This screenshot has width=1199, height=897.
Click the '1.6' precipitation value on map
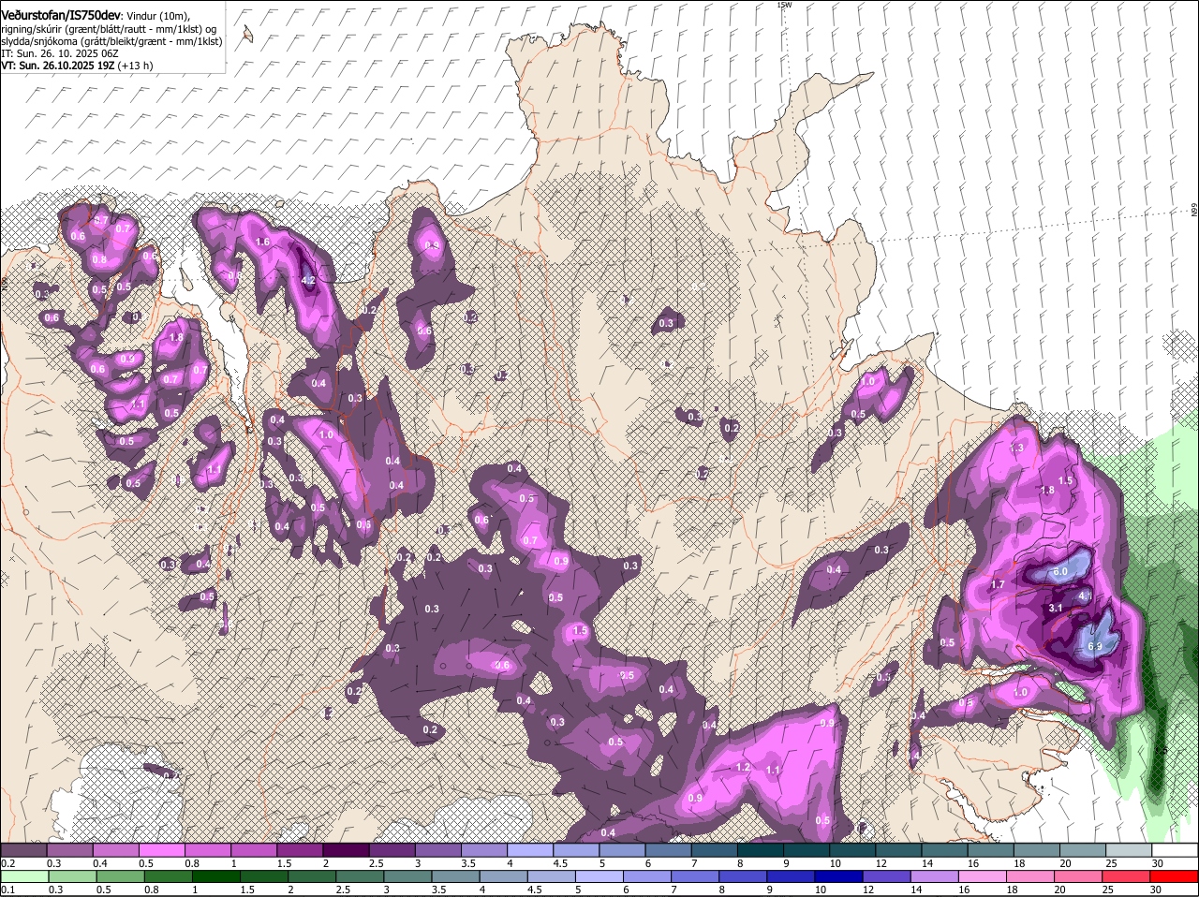click(262, 242)
